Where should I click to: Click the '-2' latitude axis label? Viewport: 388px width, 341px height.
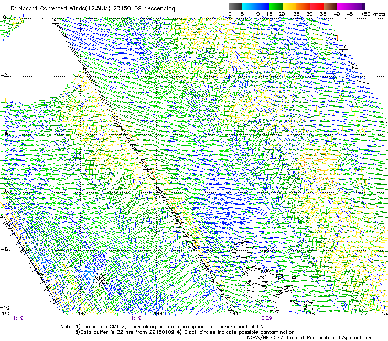pos(4,75)
